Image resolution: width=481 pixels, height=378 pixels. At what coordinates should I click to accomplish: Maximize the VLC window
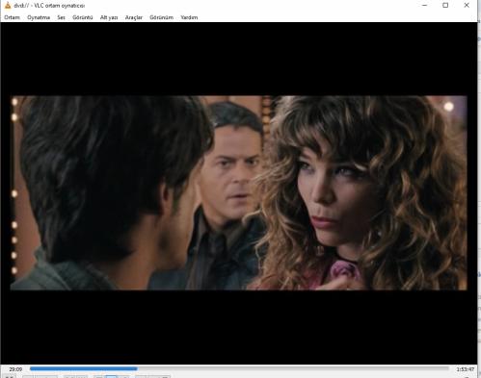pyautogui.click(x=445, y=5)
